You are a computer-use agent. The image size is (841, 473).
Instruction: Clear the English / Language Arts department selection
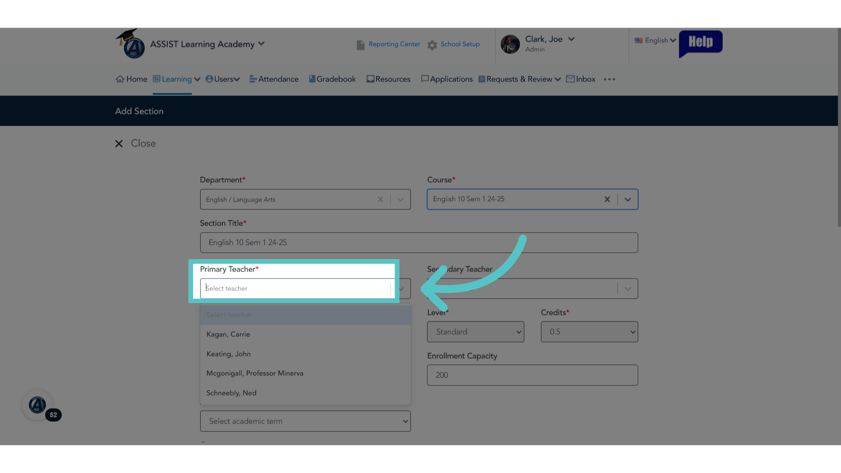coord(380,199)
